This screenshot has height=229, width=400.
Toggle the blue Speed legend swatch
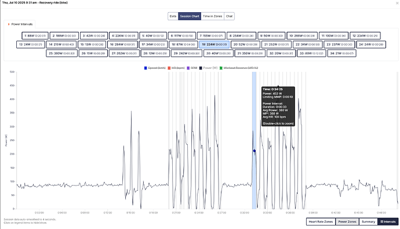click(146, 68)
